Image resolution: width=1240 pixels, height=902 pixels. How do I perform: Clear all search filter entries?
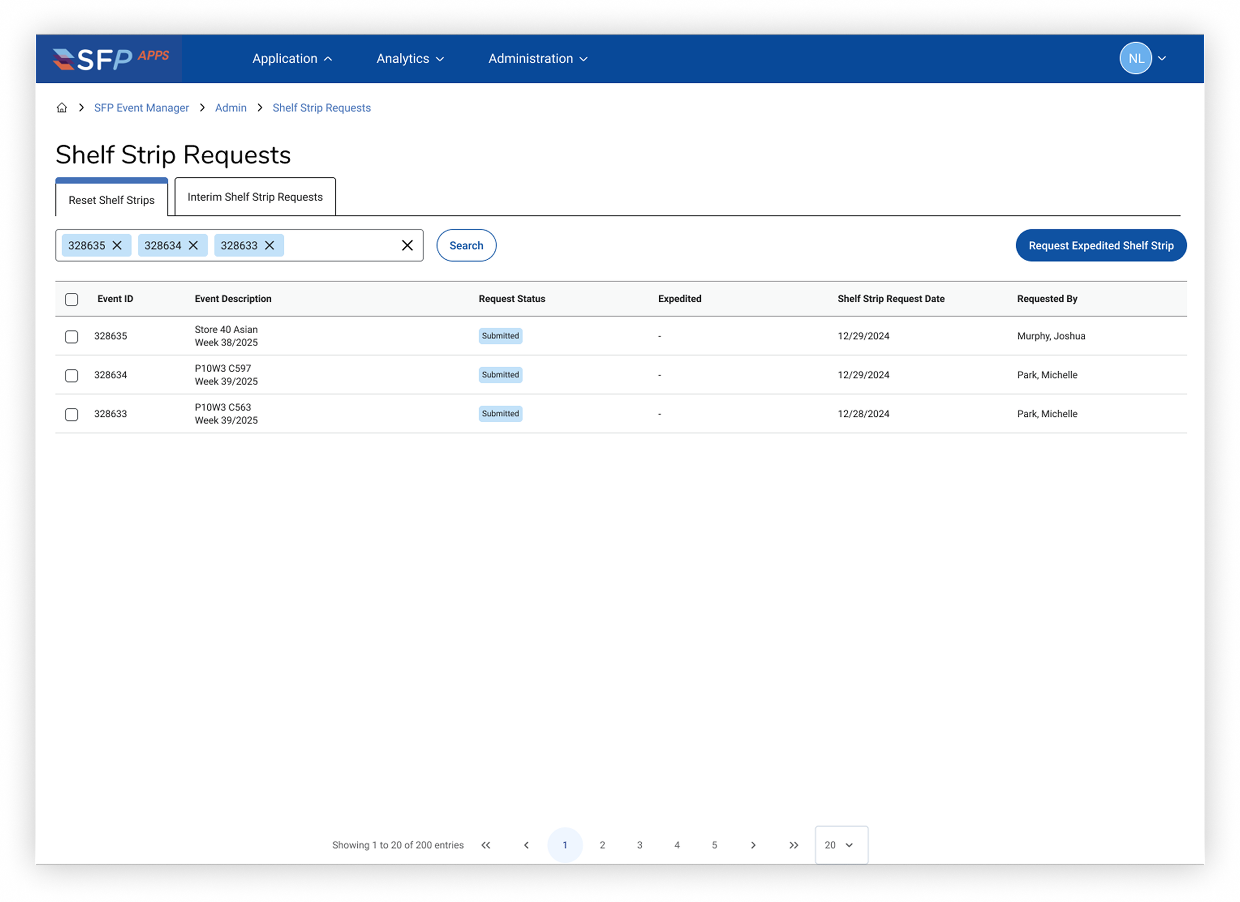[x=407, y=245]
